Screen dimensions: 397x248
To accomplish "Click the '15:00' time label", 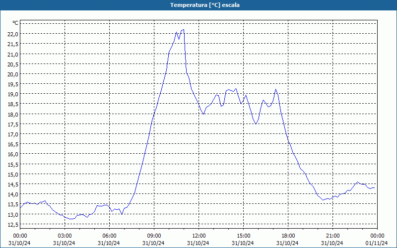I will coord(243,236).
